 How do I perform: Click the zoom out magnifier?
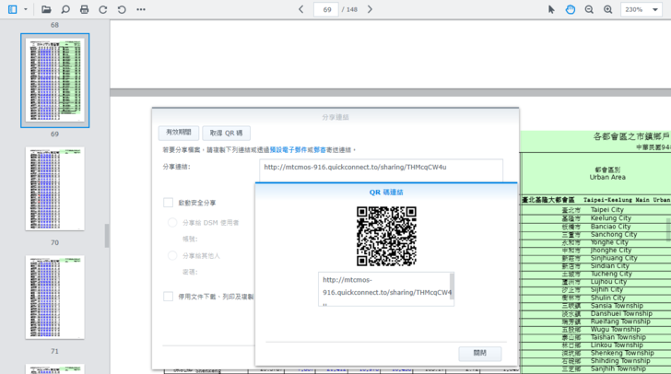point(589,9)
